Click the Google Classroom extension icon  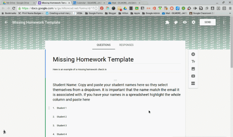[x=137, y=8]
